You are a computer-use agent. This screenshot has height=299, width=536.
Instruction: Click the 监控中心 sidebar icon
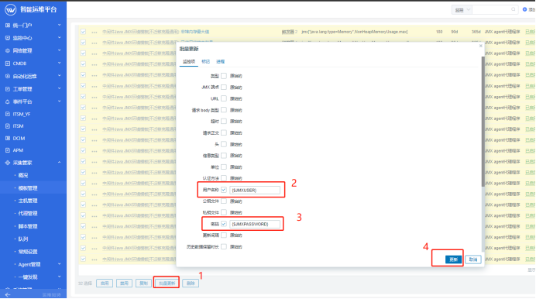(8, 38)
